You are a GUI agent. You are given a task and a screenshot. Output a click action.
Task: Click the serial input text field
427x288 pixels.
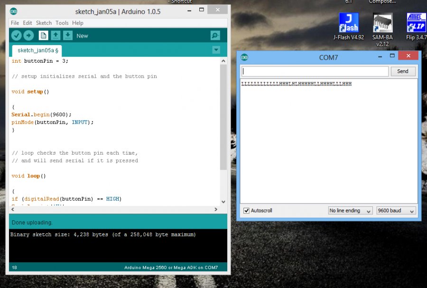click(x=315, y=71)
